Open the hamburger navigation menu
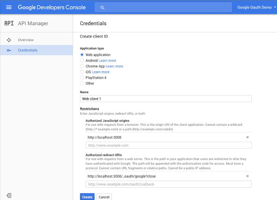This screenshot has height=200, width=277. (9, 7)
